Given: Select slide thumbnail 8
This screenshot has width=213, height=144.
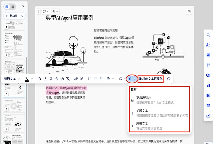Looking at the screenshot, I should pos(14,106).
